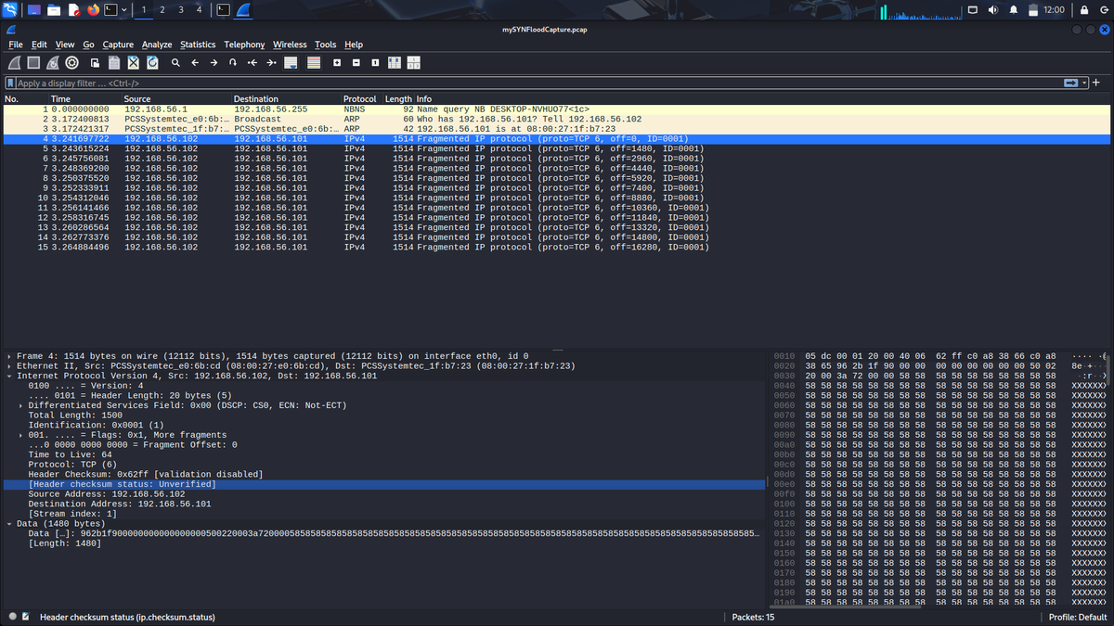Screen dimensions: 1114x626
Task: Open the Analyze menu
Action: [x=157, y=45]
